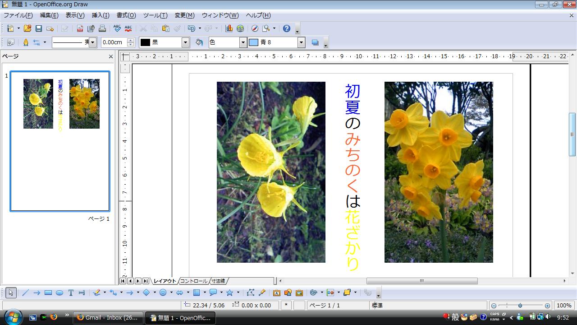Toggle the Edit Points tool
The width and height of the screenshot is (577, 325).
pyautogui.click(x=251, y=292)
